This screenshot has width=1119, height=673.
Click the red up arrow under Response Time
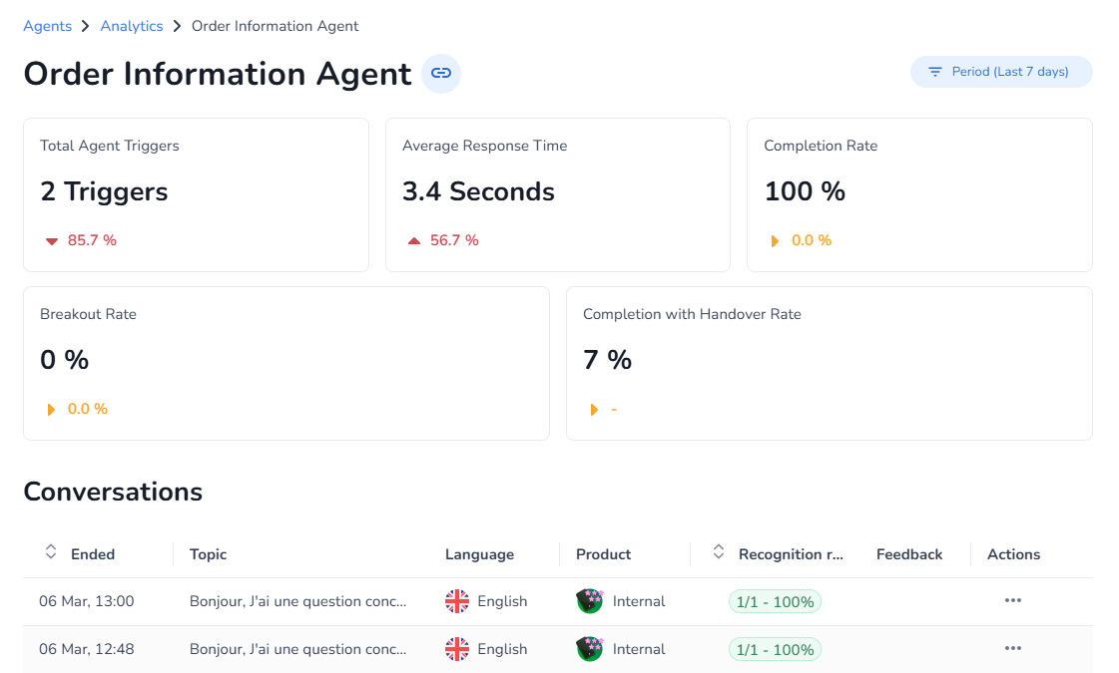coord(414,241)
